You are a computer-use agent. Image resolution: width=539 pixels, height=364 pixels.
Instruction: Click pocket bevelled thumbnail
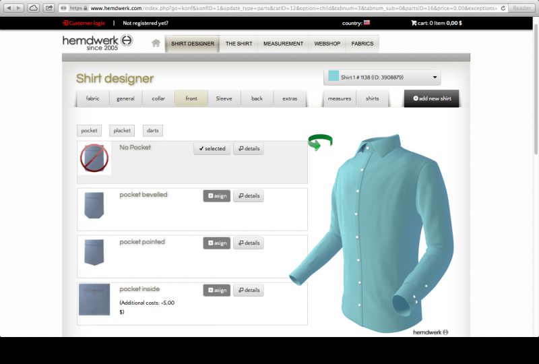[94, 205]
